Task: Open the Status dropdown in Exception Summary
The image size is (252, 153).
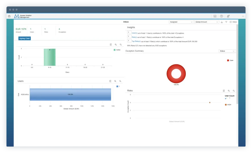Action: click(x=227, y=51)
